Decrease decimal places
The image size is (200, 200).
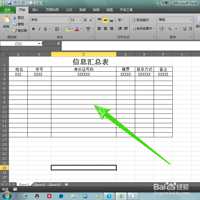pos(190,29)
